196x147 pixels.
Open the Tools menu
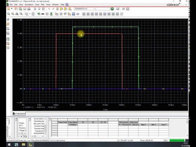48,5
